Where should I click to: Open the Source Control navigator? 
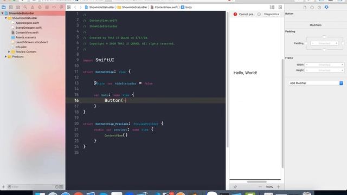click(x=11, y=7)
